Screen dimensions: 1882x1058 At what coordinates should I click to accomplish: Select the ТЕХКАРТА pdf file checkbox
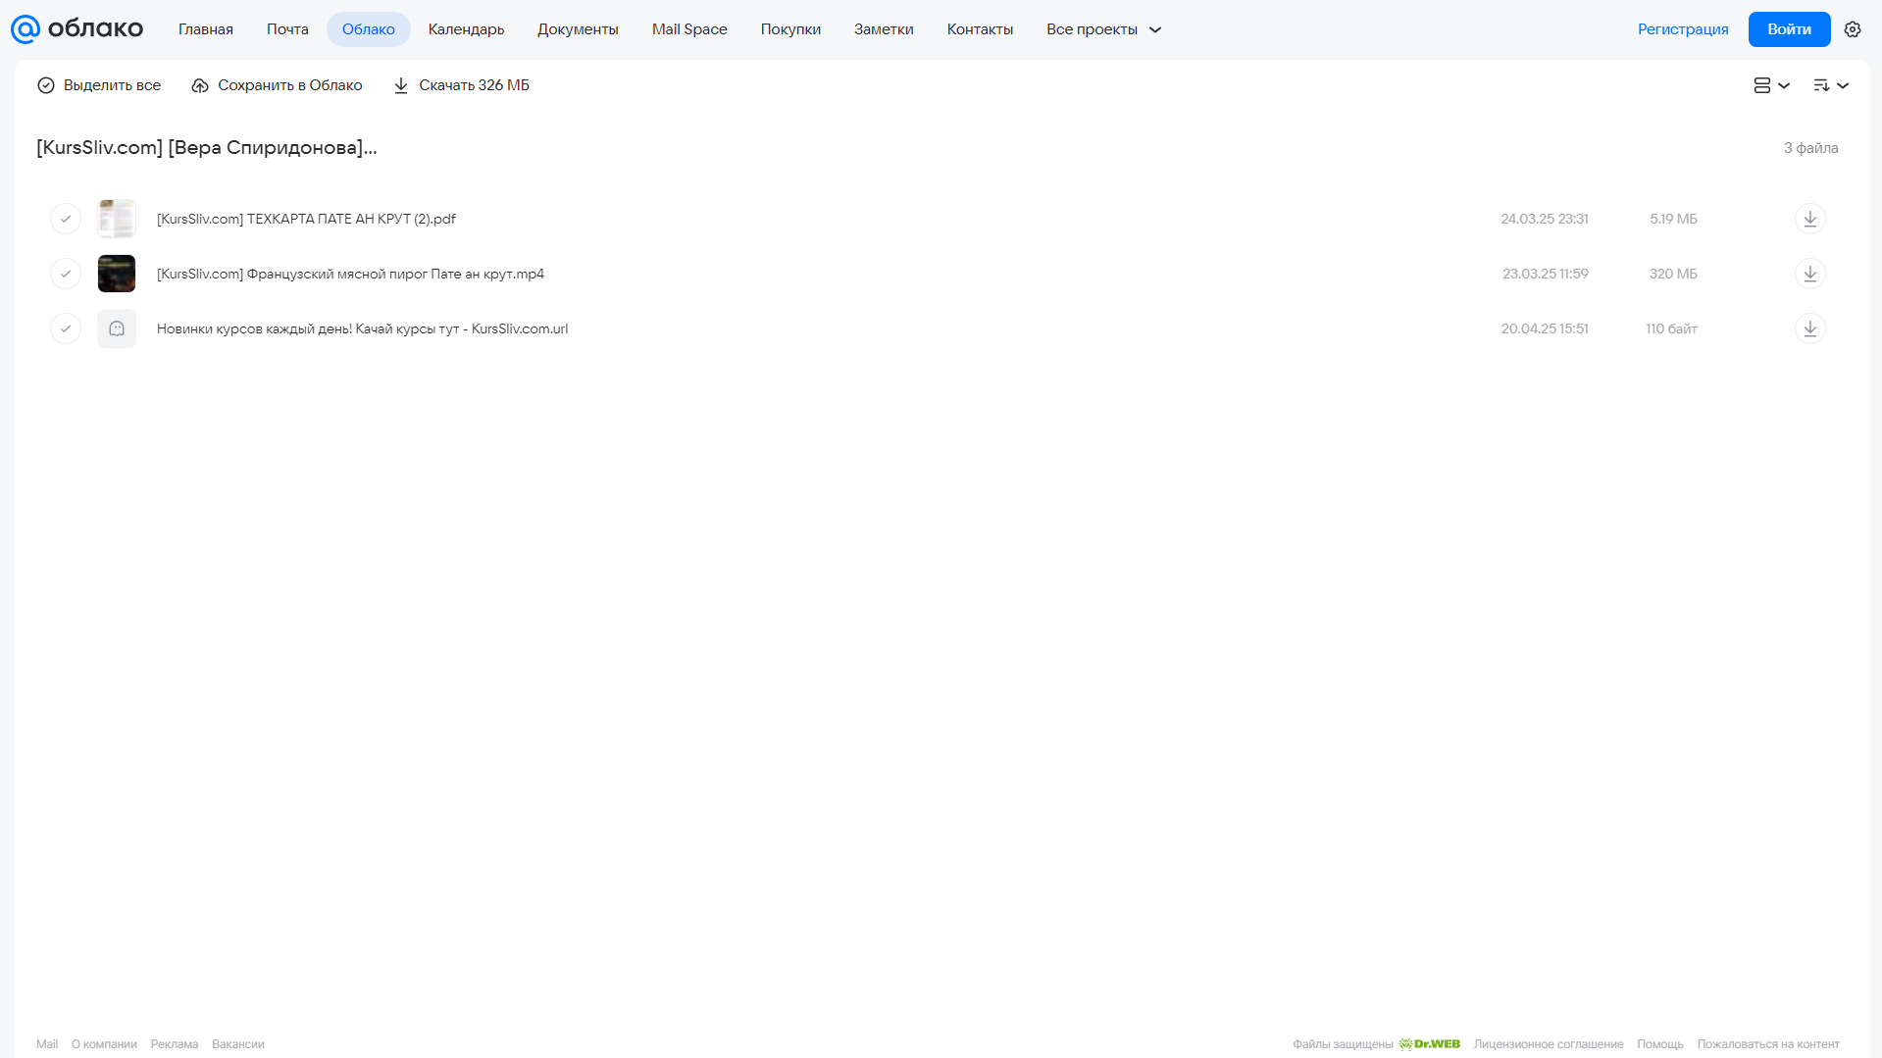point(66,219)
